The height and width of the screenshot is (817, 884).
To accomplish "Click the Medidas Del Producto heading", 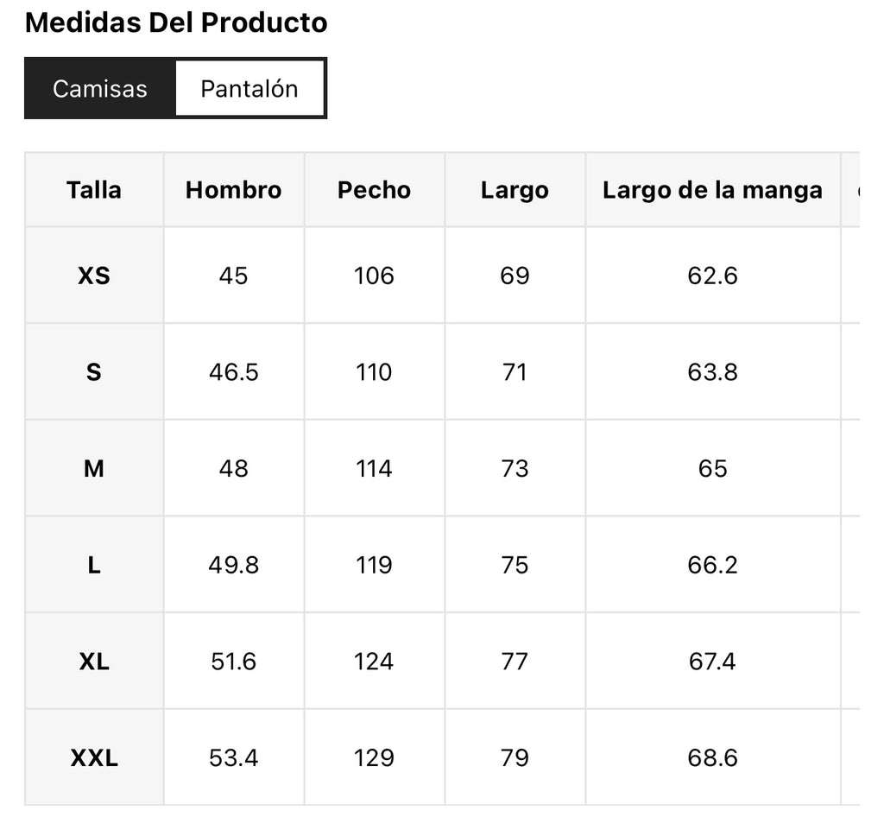I will click(x=176, y=23).
